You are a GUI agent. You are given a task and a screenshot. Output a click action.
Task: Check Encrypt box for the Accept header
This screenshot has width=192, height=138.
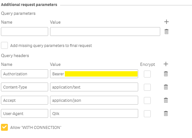[x=147, y=101]
